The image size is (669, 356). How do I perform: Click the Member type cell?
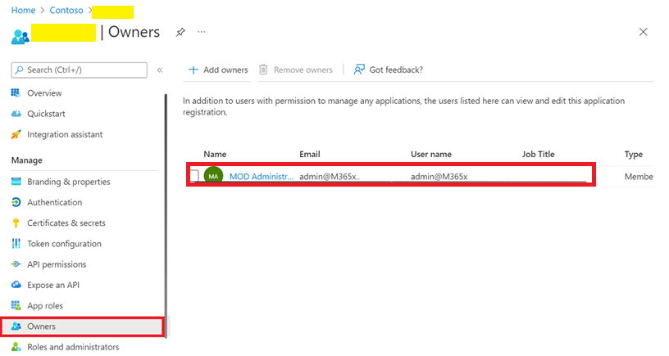pyautogui.click(x=639, y=176)
